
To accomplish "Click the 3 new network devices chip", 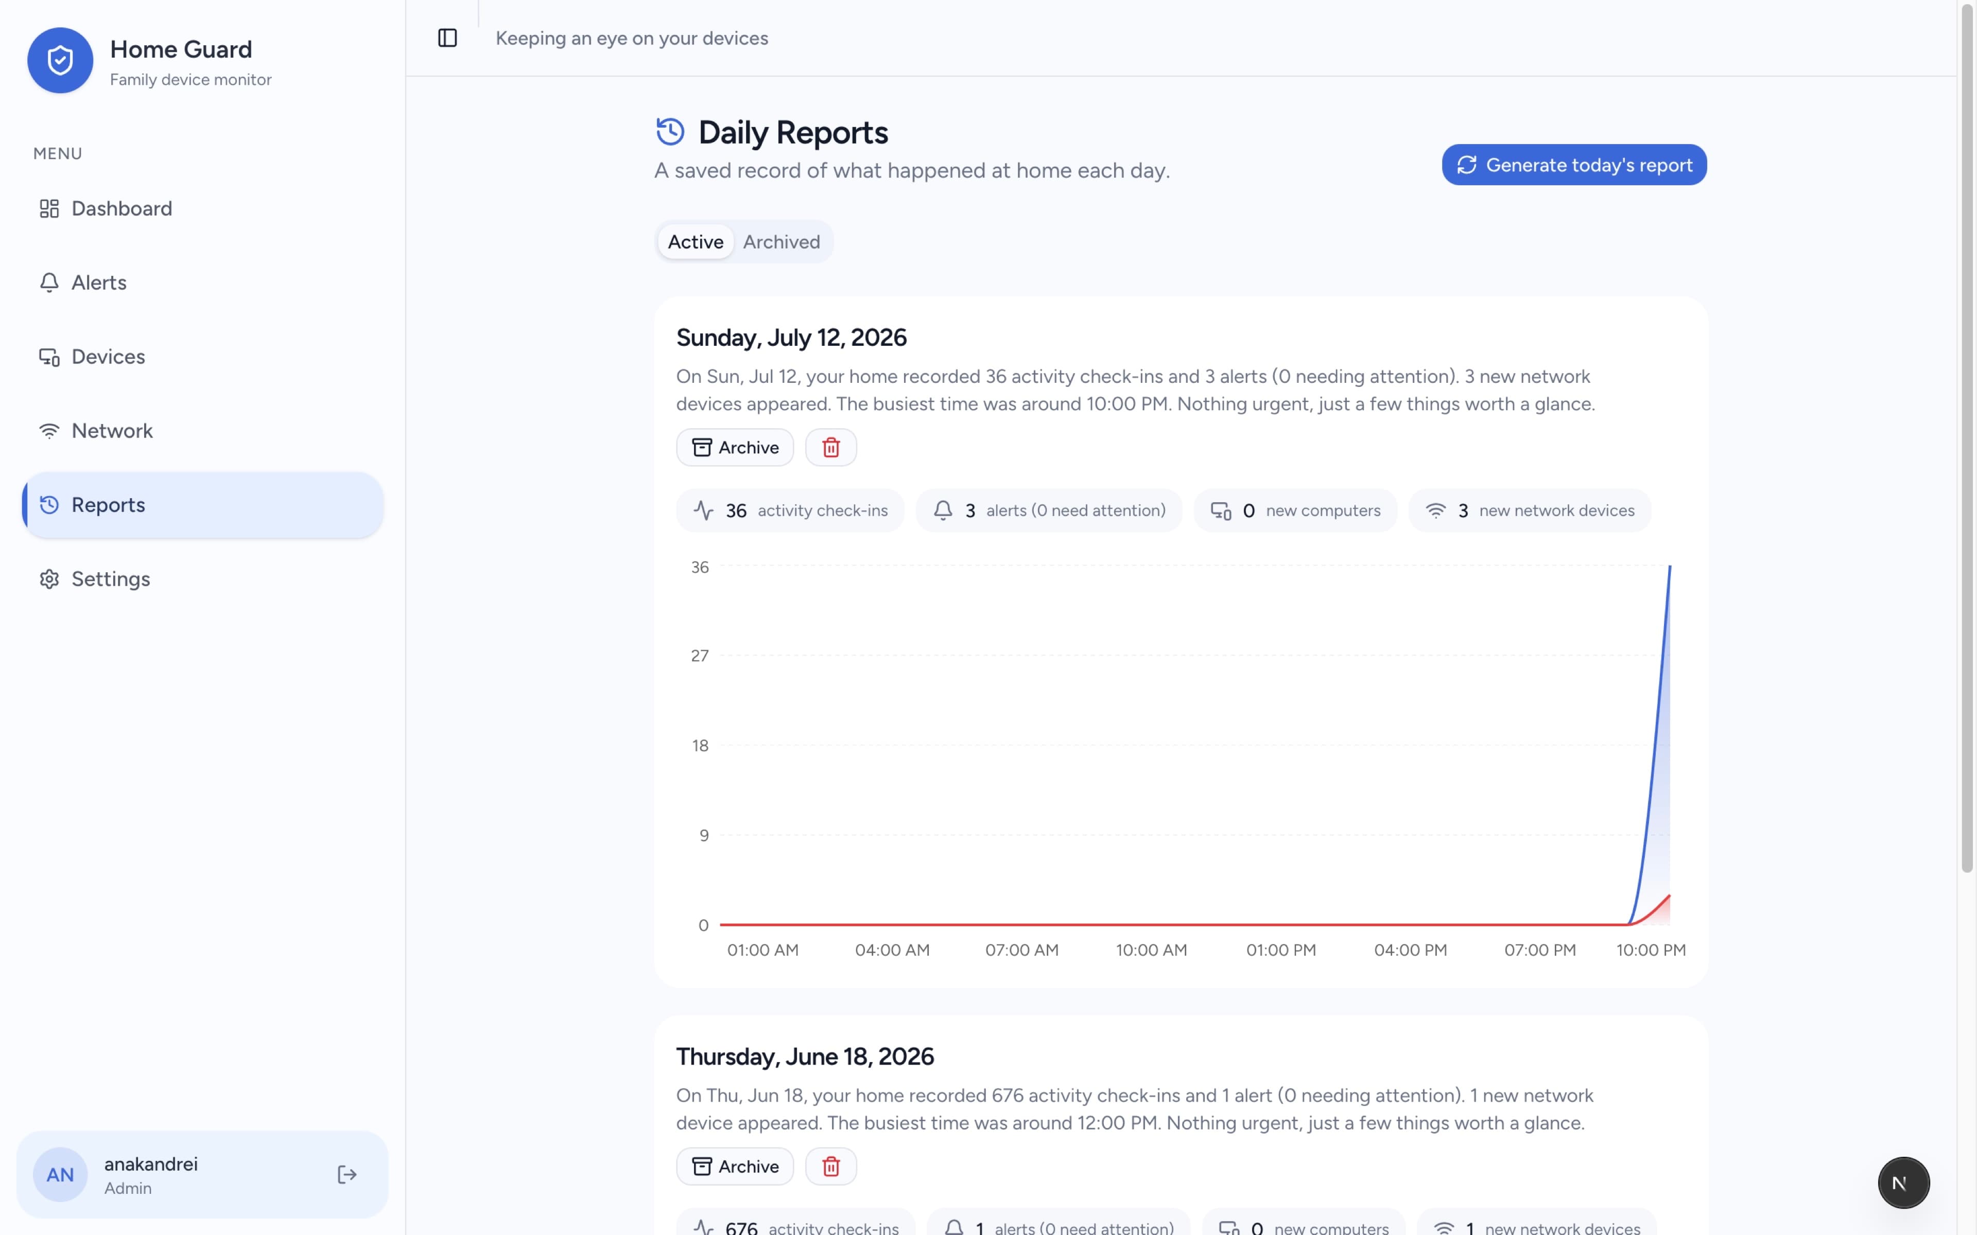I will click(1529, 510).
